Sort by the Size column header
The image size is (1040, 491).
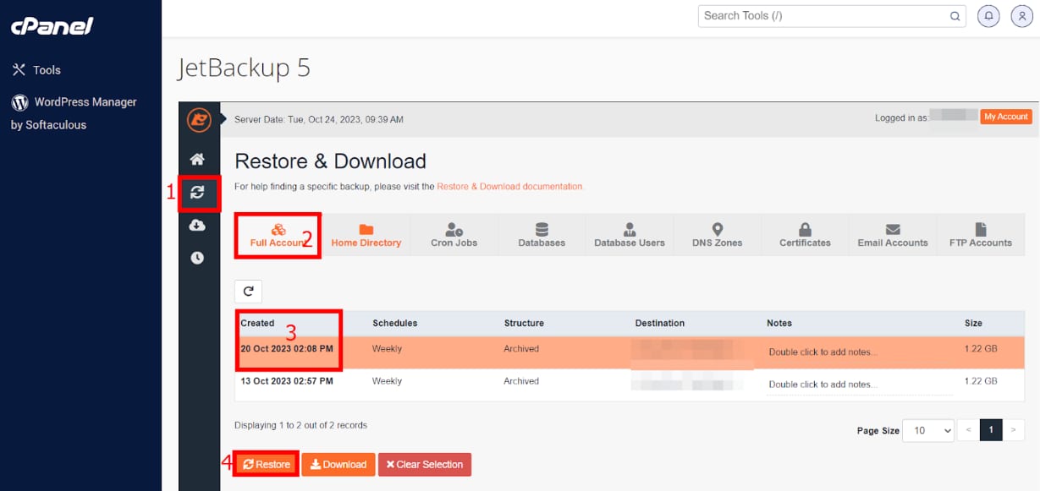(973, 323)
